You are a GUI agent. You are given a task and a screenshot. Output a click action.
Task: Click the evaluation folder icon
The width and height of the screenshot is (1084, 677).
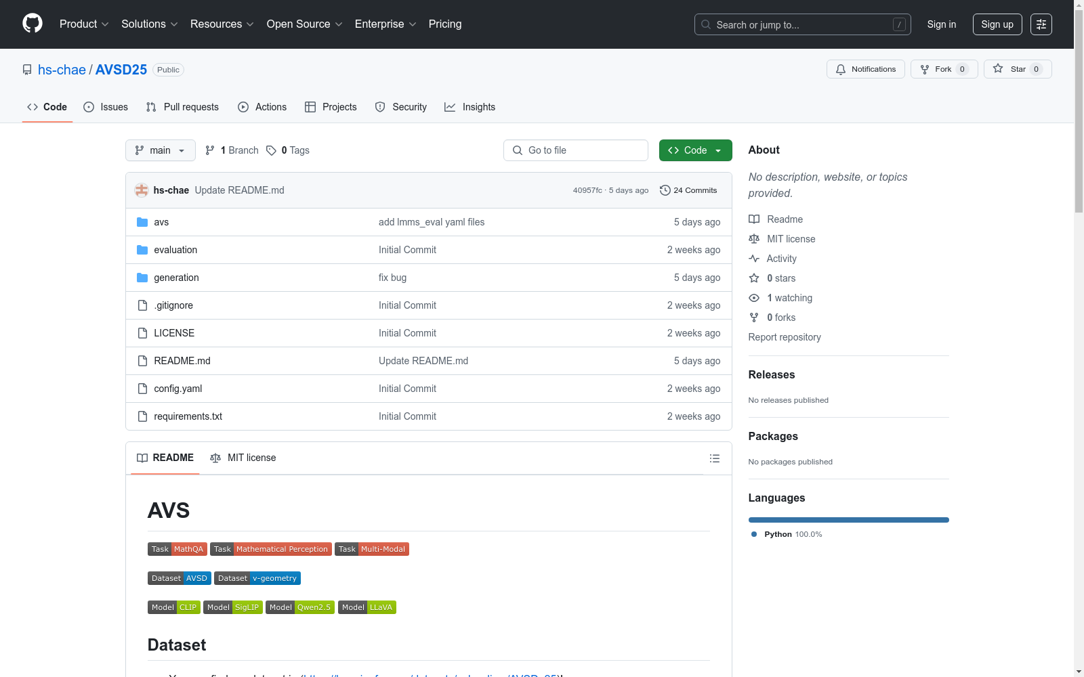(x=142, y=250)
